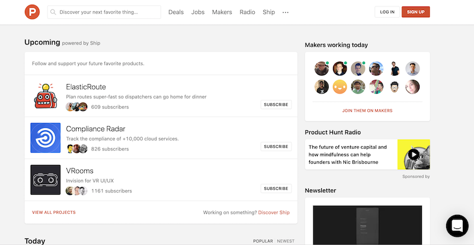Click JOIN THEM ON MAKERS link

367,111
